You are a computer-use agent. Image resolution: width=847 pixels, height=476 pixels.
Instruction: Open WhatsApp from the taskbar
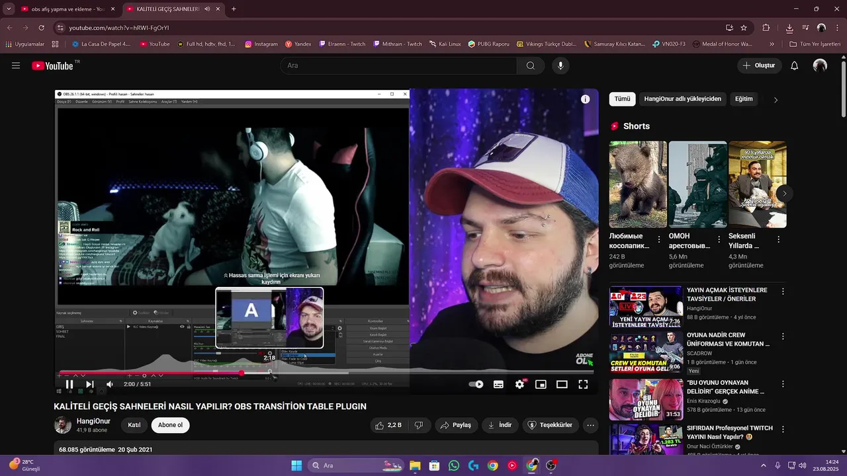(453, 465)
